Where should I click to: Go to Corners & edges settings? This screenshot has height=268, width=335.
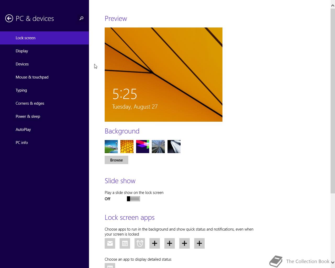click(x=44, y=103)
